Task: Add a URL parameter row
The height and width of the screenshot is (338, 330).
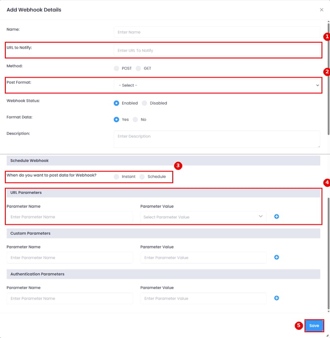Action: (x=276, y=216)
